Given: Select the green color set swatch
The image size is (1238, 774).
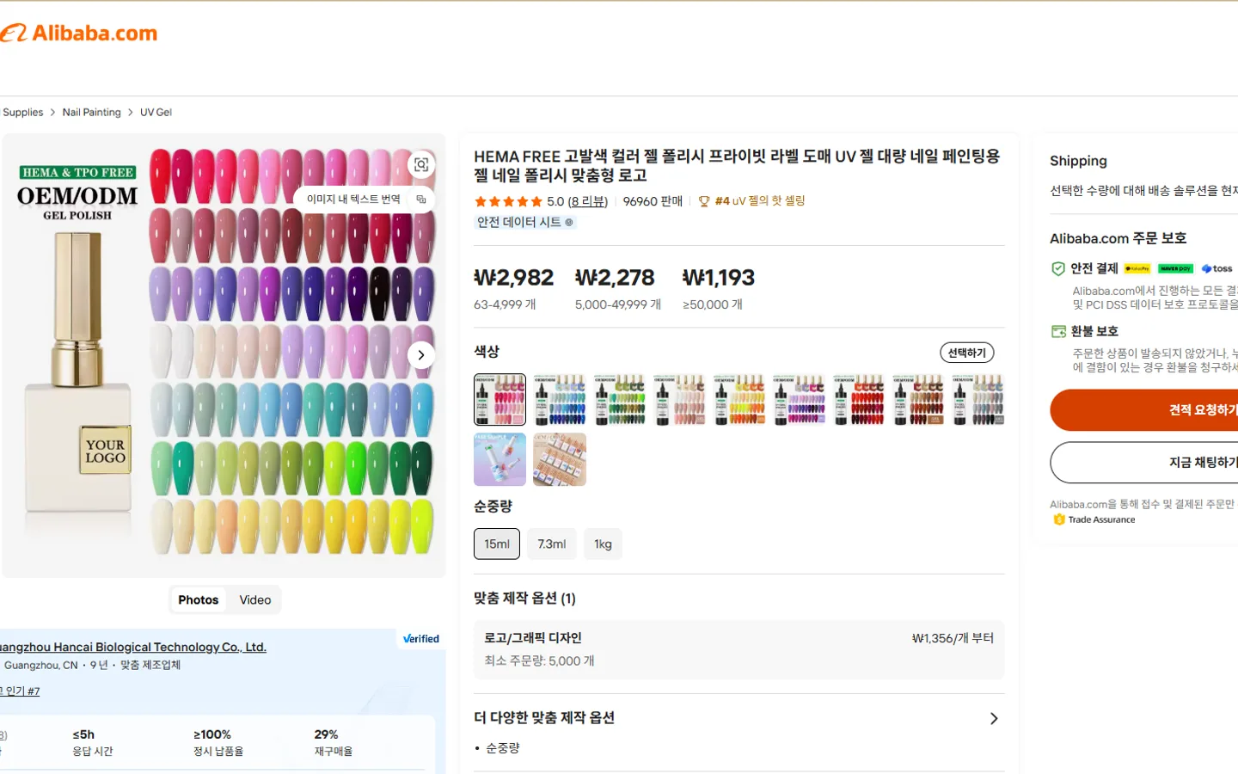Looking at the screenshot, I should [x=620, y=400].
